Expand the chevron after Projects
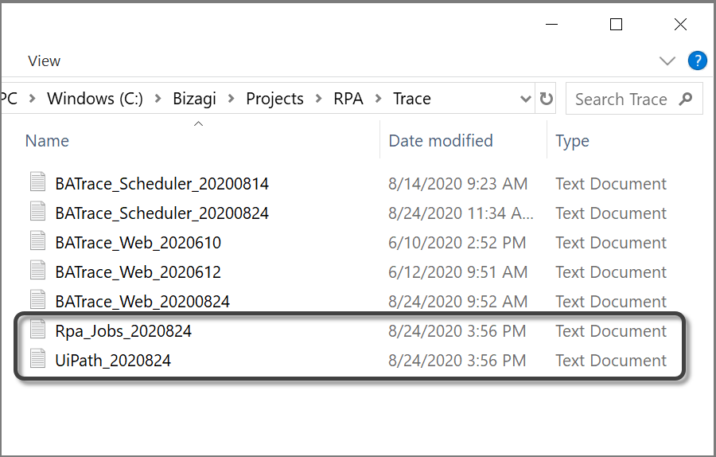Image resolution: width=716 pixels, height=457 pixels. click(x=319, y=99)
